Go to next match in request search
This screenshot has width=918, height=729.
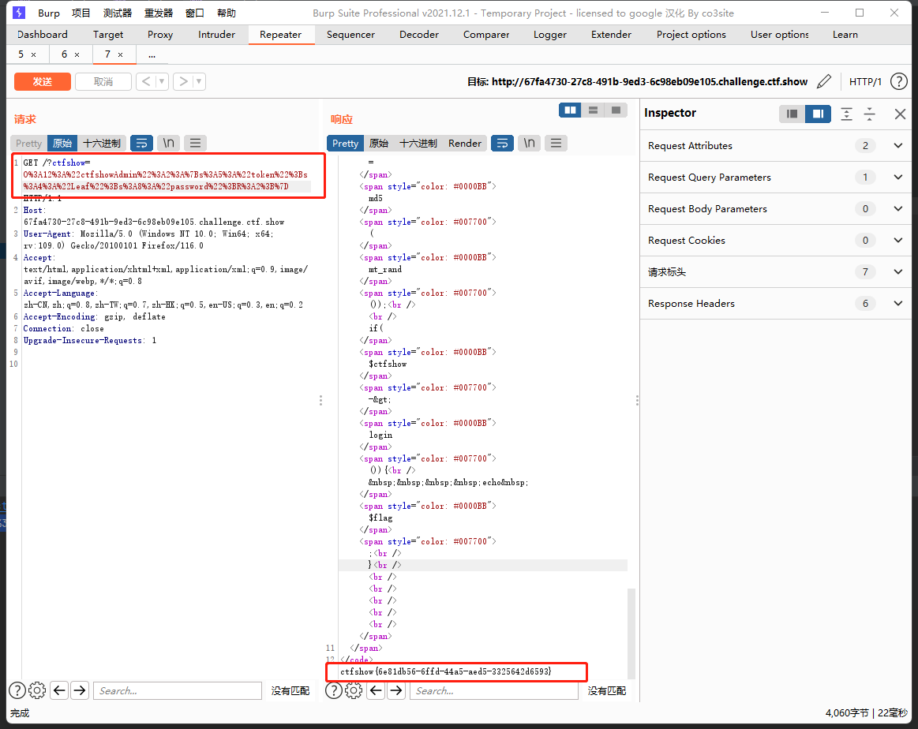pos(80,690)
